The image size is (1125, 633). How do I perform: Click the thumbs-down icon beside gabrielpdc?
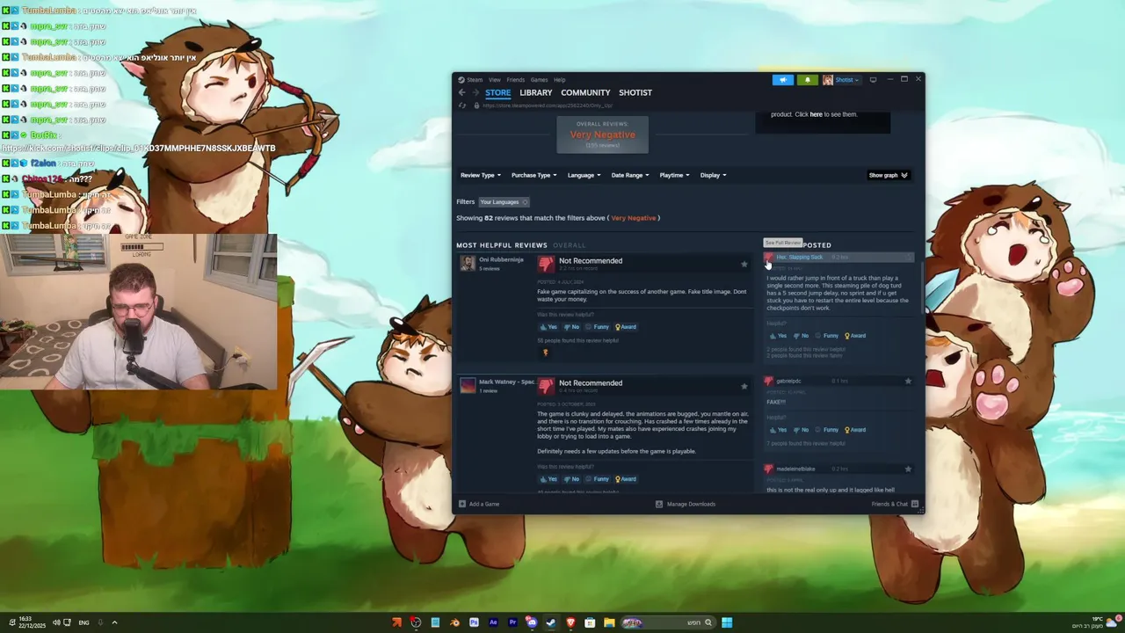pos(769,382)
